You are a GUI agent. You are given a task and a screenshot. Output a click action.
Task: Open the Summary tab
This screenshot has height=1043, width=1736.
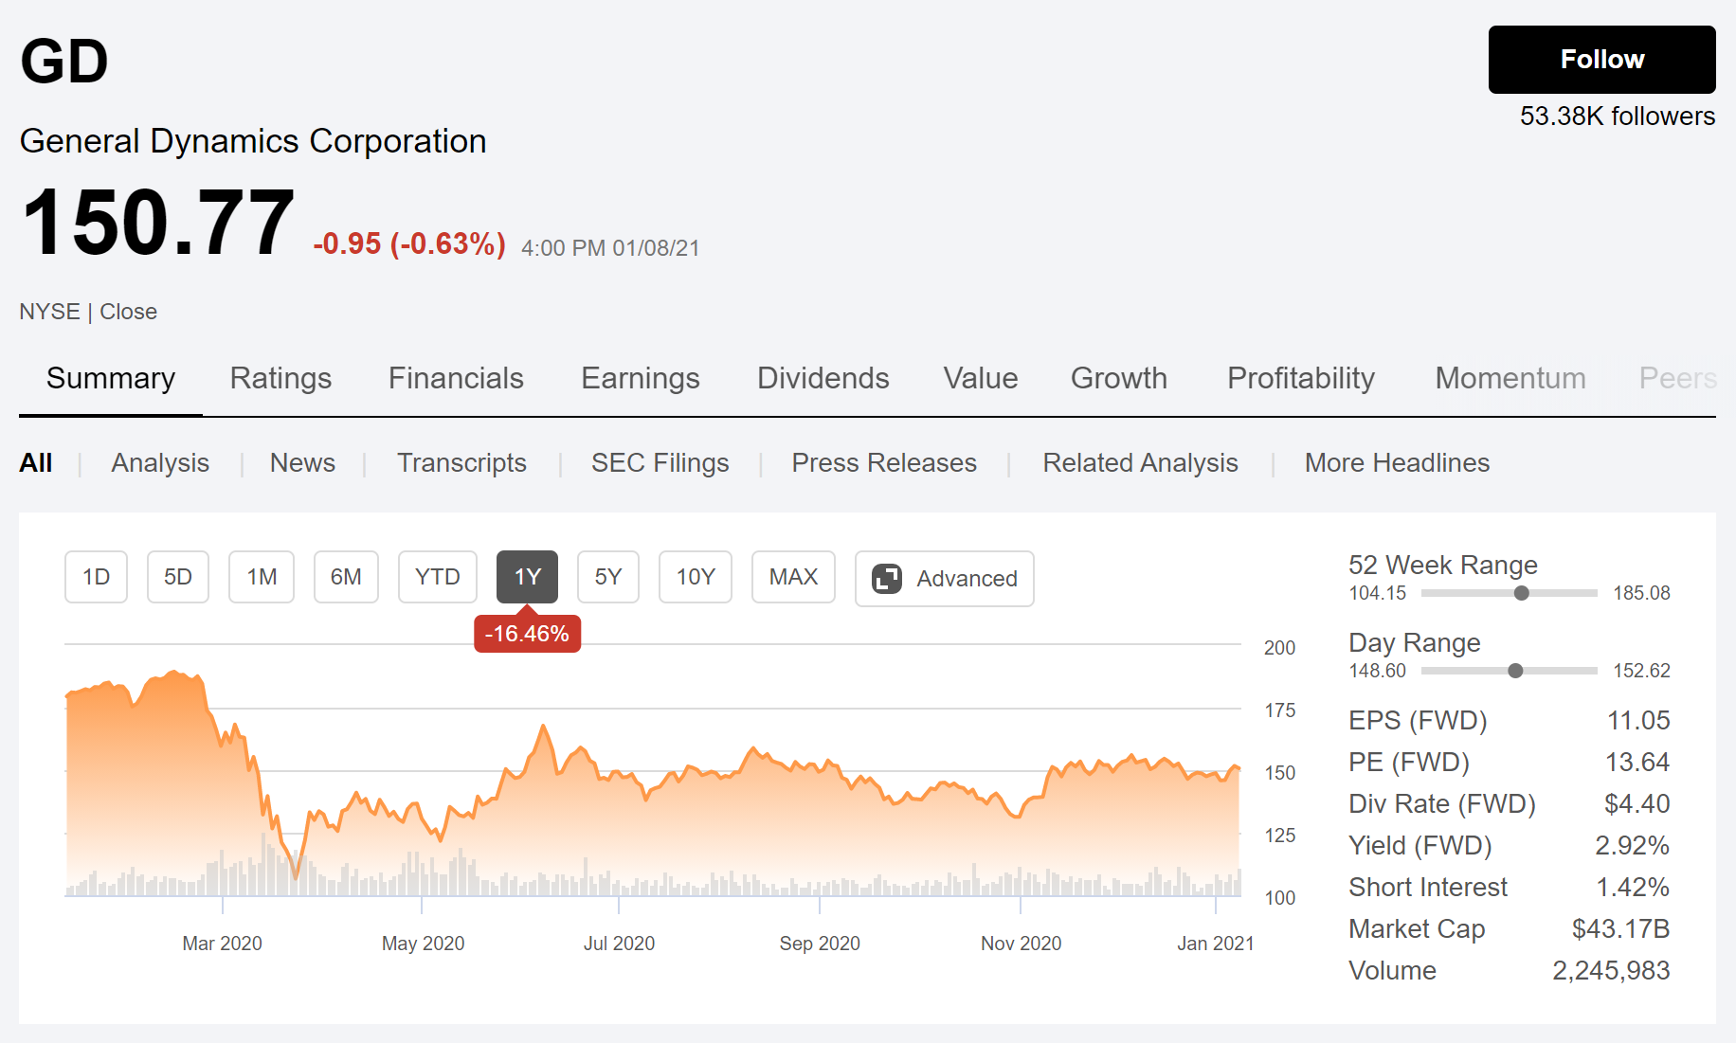[x=111, y=378]
